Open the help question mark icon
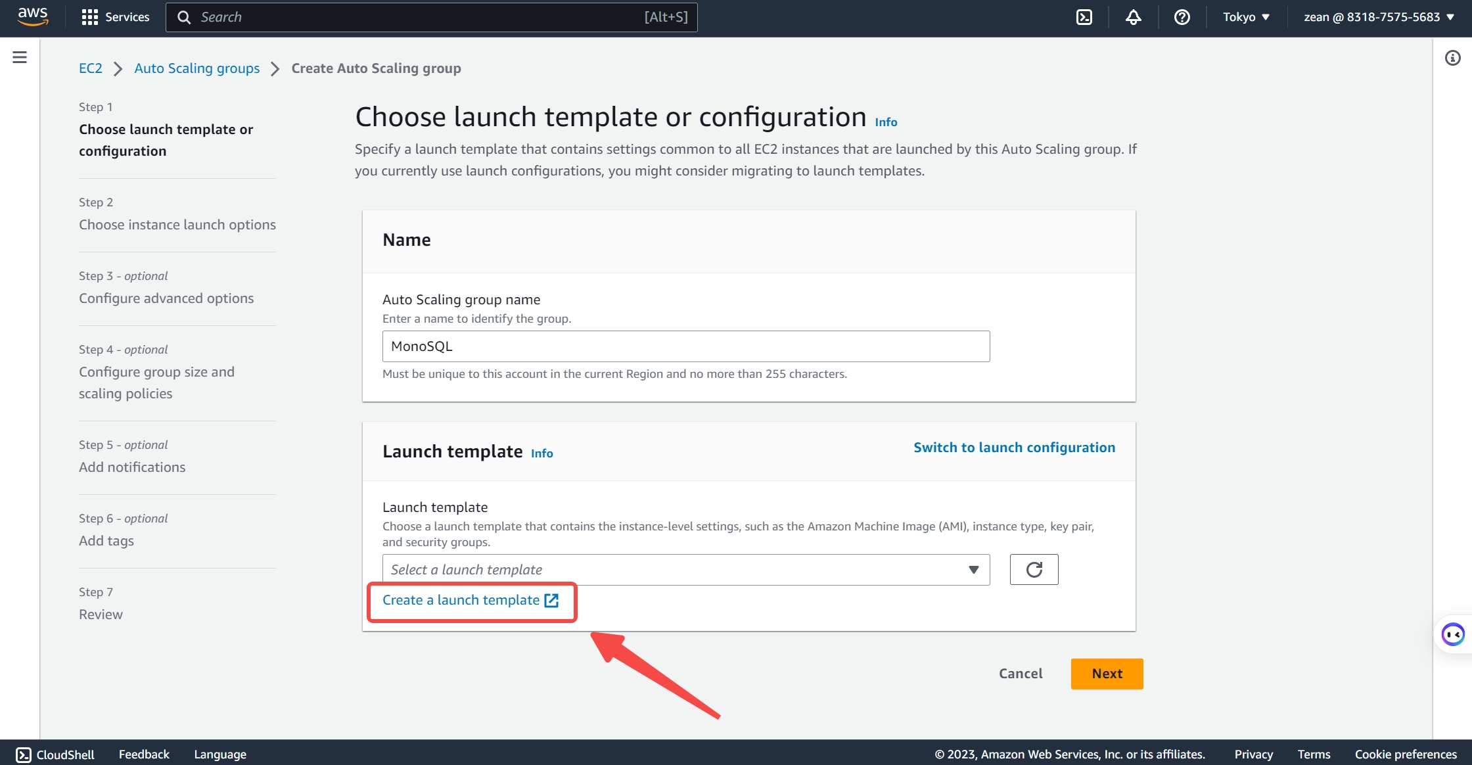The height and width of the screenshot is (765, 1472). [x=1182, y=17]
